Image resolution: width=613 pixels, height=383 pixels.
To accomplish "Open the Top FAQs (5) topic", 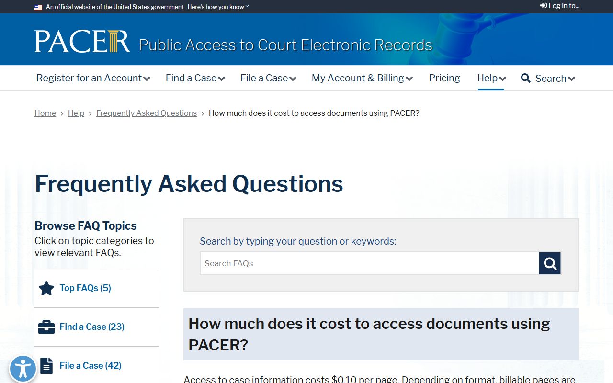I will (85, 288).
